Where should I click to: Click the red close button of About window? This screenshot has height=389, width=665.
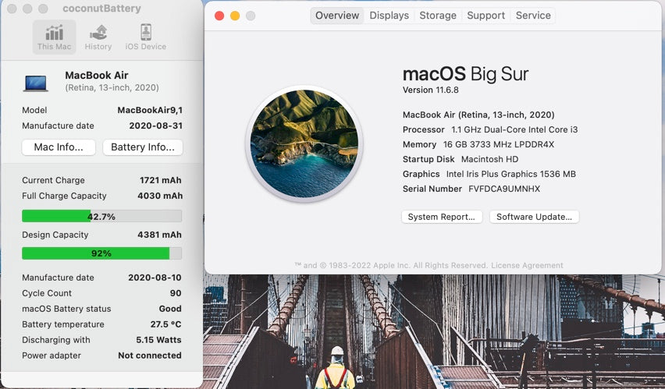tap(219, 16)
